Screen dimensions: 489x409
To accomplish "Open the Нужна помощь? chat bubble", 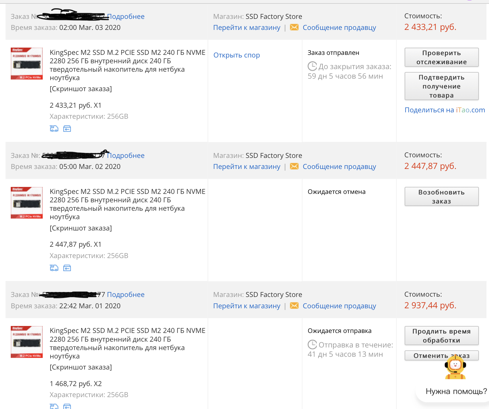I will click(456, 391).
